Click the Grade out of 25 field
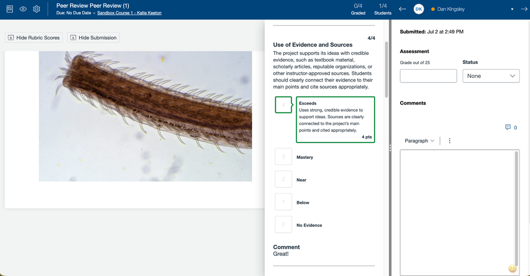 pos(428,76)
